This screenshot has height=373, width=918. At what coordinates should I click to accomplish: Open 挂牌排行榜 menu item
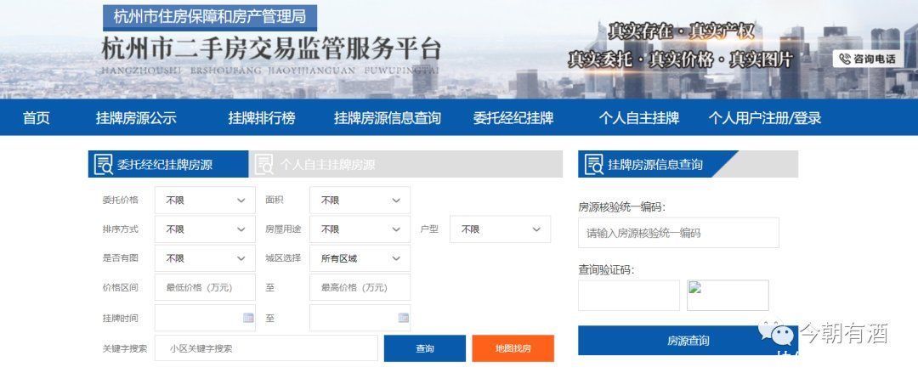click(x=262, y=118)
